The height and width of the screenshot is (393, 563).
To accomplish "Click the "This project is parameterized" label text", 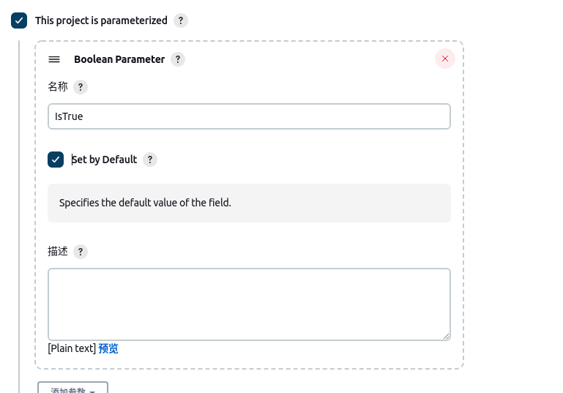I will click(x=101, y=20).
